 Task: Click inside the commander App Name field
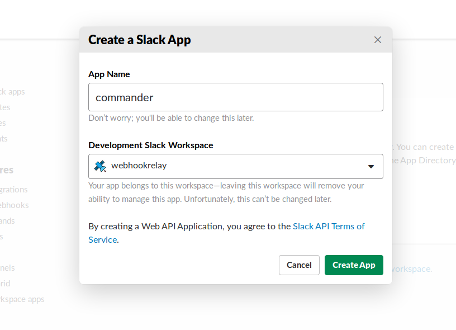[x=235, y=97]
